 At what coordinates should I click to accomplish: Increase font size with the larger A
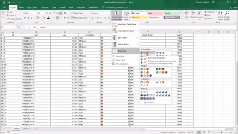pos(47,13)
